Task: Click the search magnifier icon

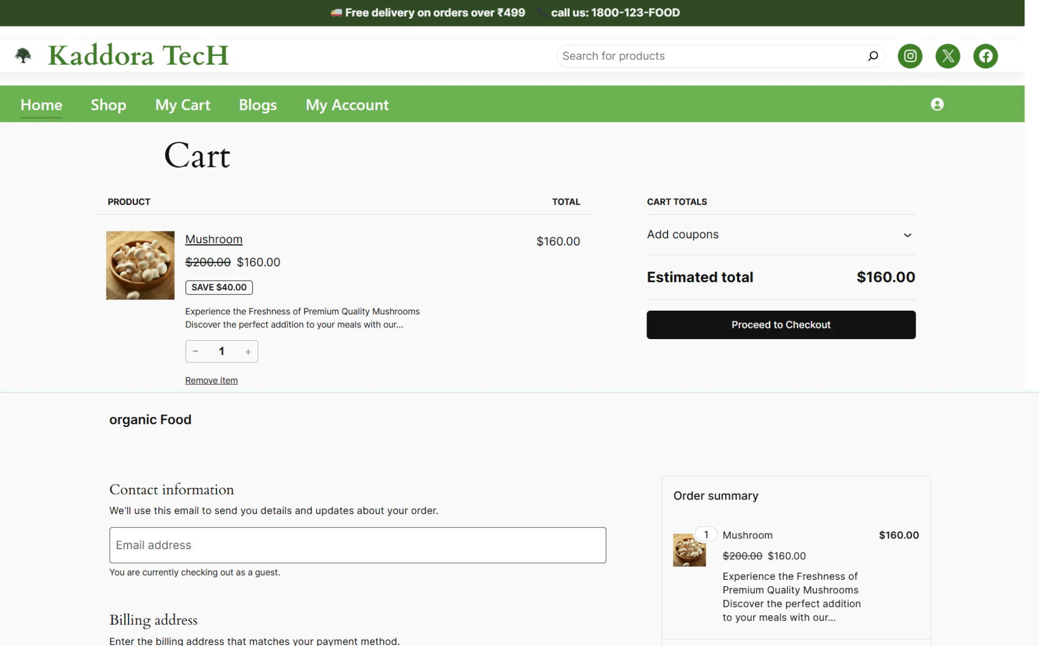Action: (873, 56)
